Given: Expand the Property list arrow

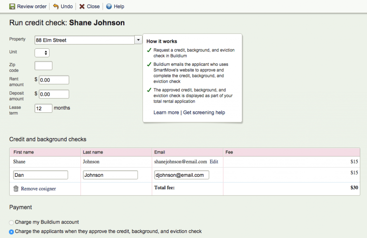Looking at the screenshot, I should click(x=138, y=40).
